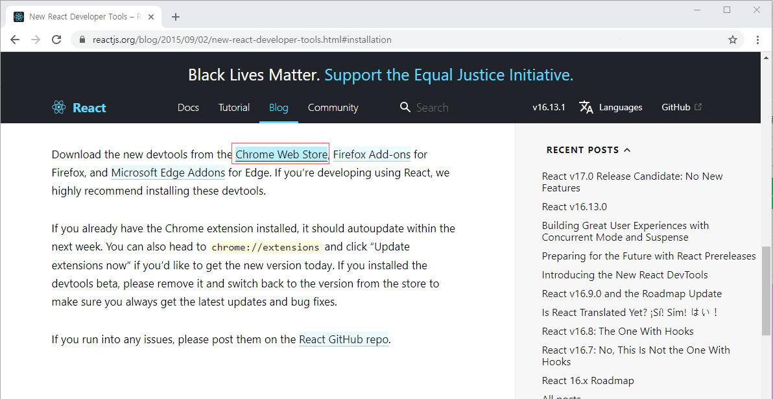Image resolution: width=773 pixels, height=399 pixels.
Task: Click the GitHub external link icon
Action: click(698, 106)
